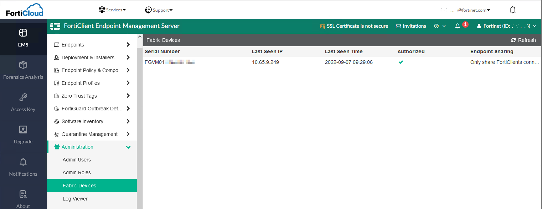Refresh the Fabric Devices list
The image size is (542, 209).
tap(523, 40)
